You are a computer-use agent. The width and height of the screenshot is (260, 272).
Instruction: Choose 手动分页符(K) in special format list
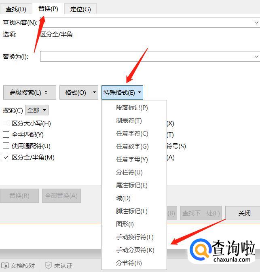click(x=135, y=250)
